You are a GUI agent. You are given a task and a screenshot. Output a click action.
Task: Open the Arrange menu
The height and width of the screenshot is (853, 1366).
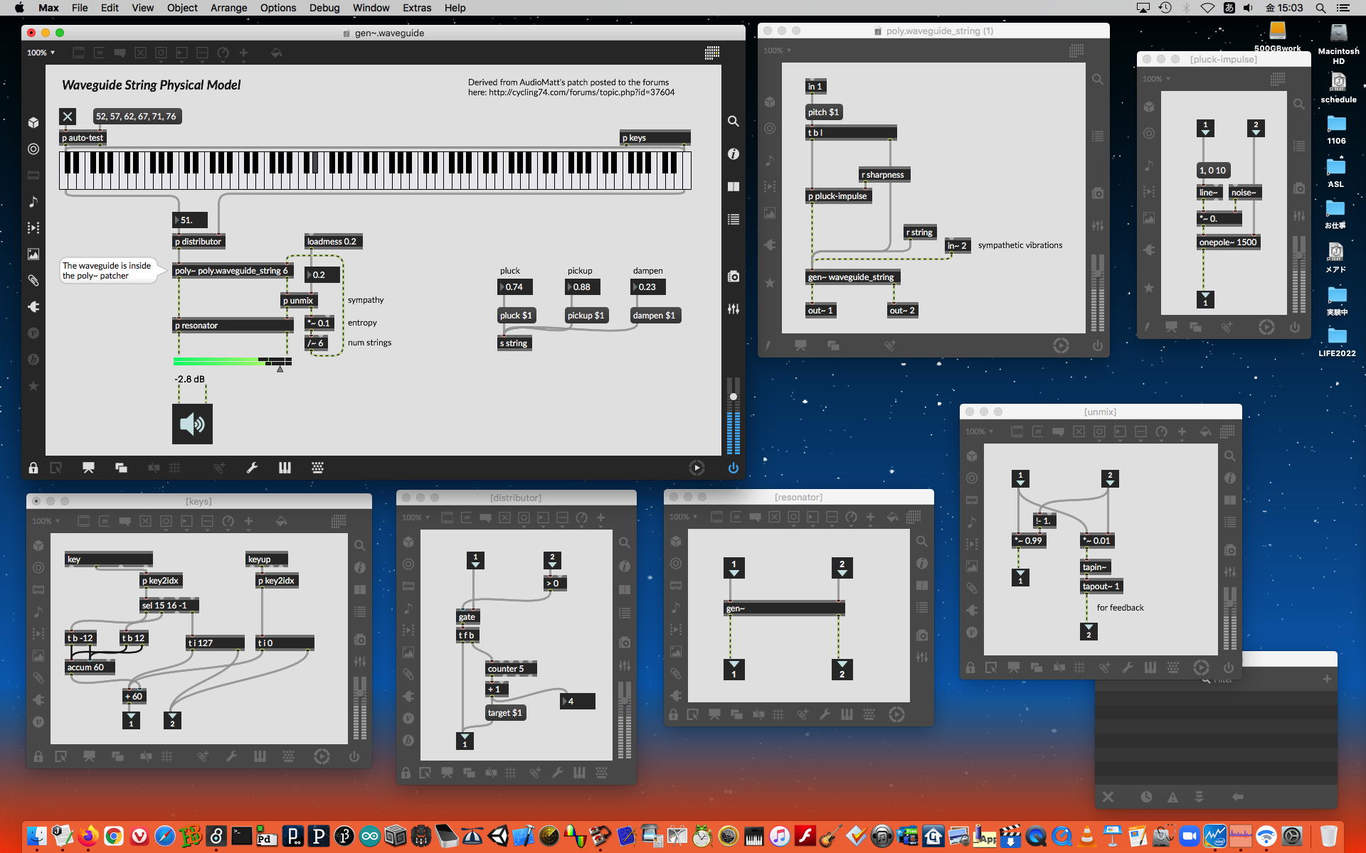tap(228, 8)
